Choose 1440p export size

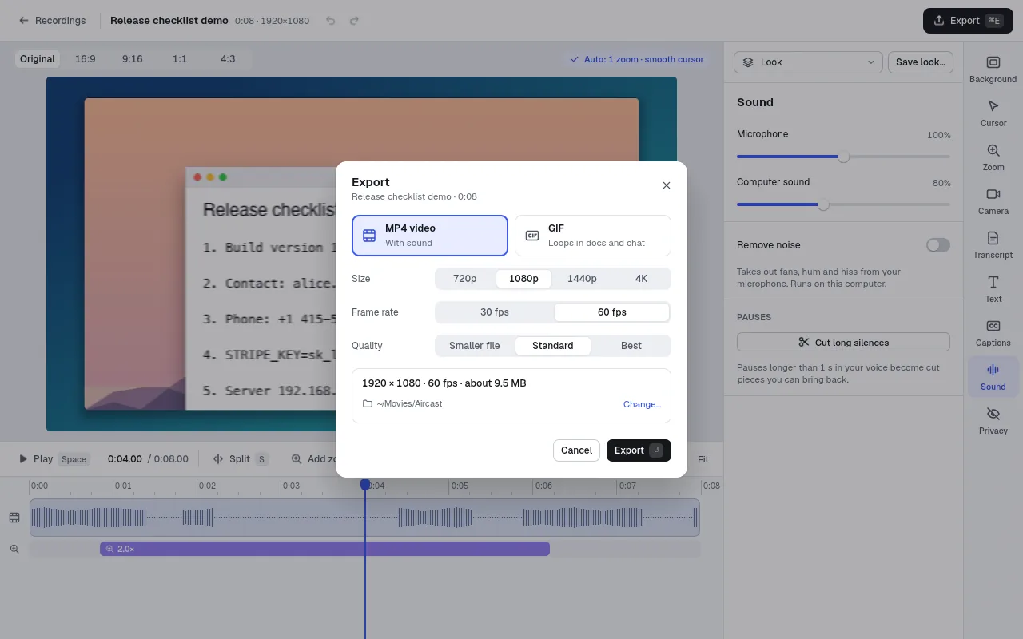coord(582,279)
